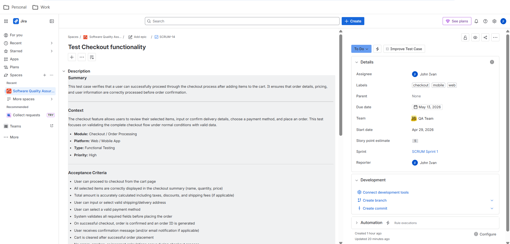Collapse the Details panel
The height and width of the screenshot is (244, 510).
(x=357, y=62)
